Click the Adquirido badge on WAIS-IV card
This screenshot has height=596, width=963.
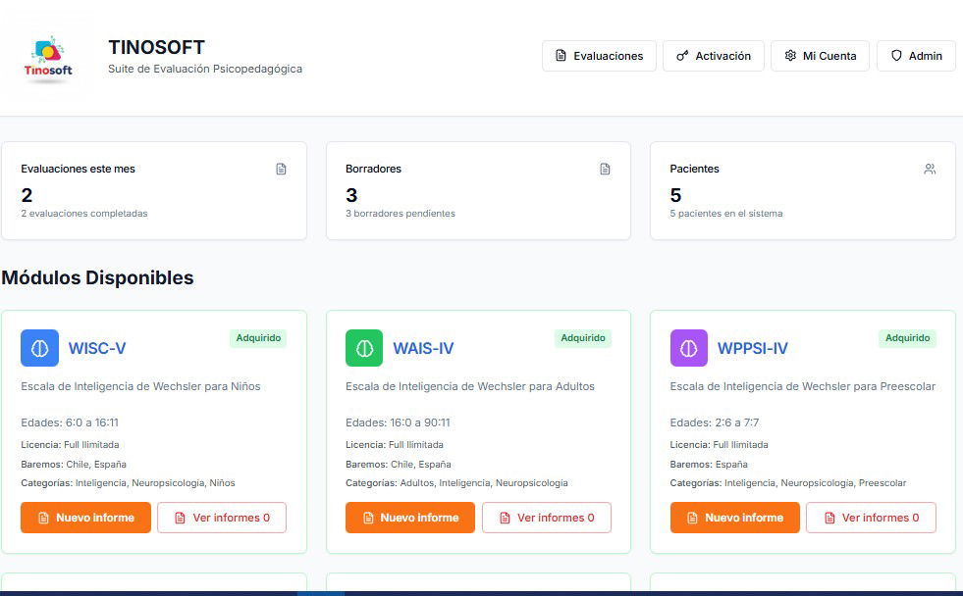(x=582, y=338)
